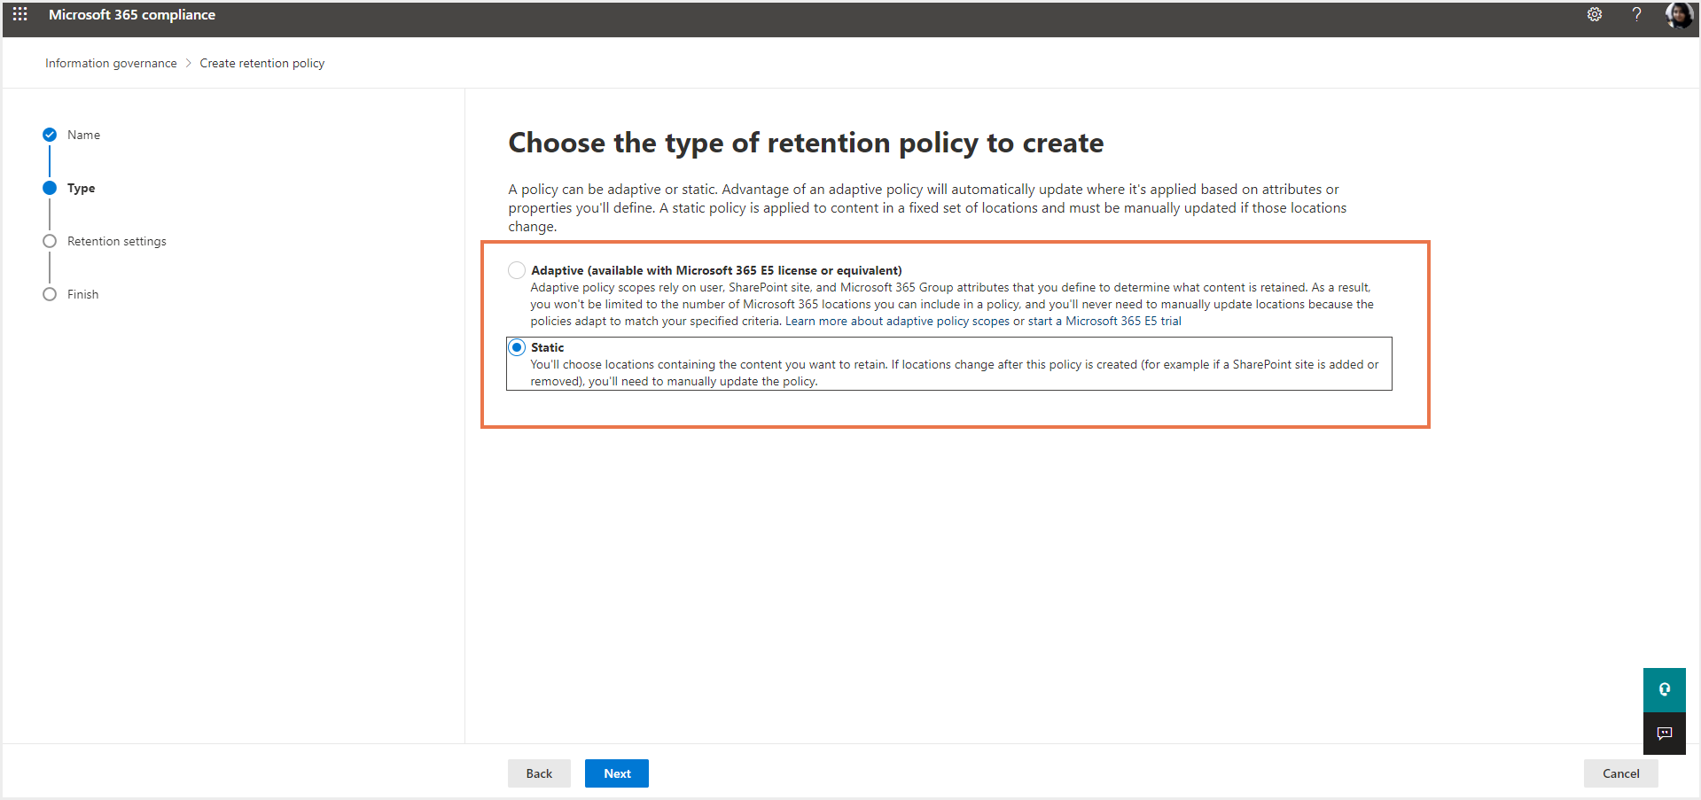
Task: Open the settings gear icon
Action: pos(1594,15)
